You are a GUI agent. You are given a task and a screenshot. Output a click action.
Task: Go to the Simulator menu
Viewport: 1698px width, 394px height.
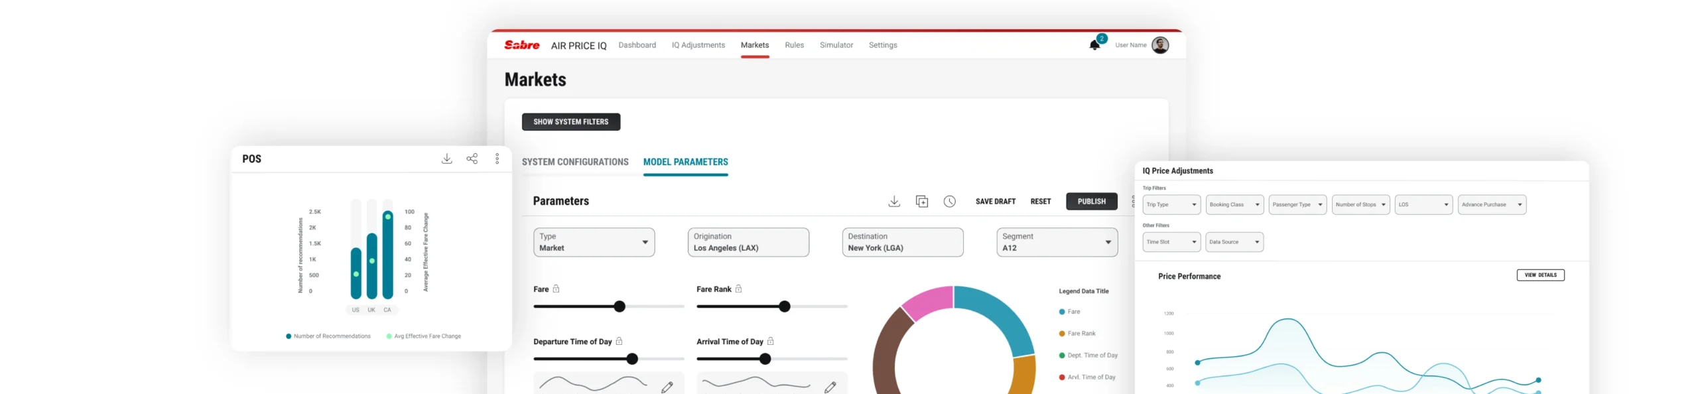(836, 45)
